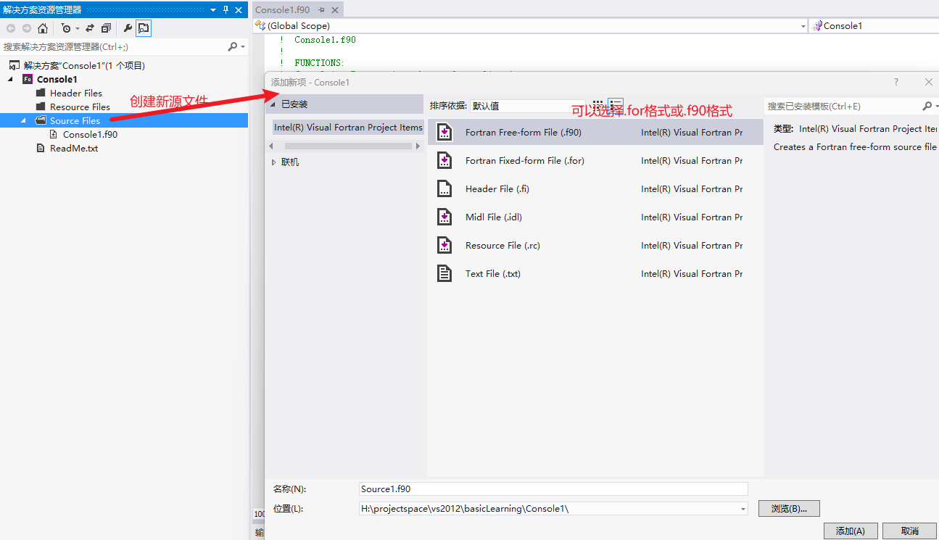Collapse the Console1 project node

click(11, 79)
